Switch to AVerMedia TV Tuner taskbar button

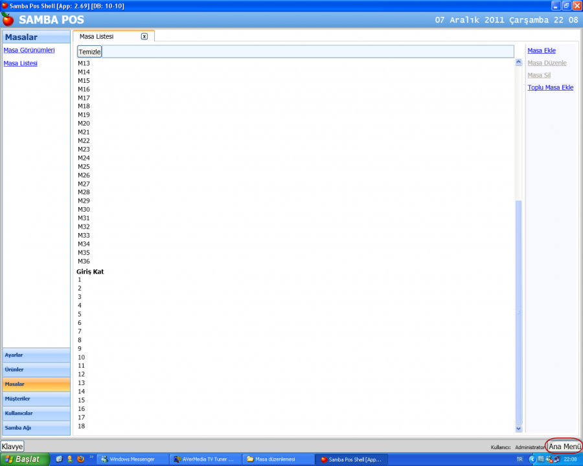click(x=205, y=460)
